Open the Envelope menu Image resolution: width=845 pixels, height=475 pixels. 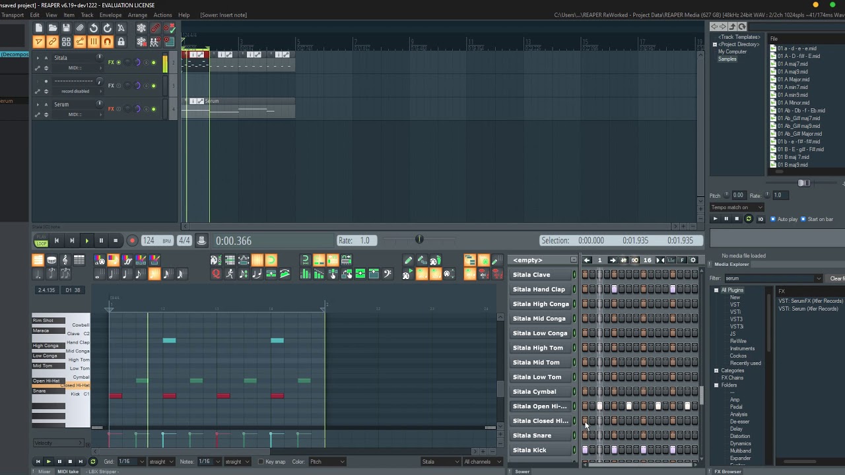tap(110, 15)
